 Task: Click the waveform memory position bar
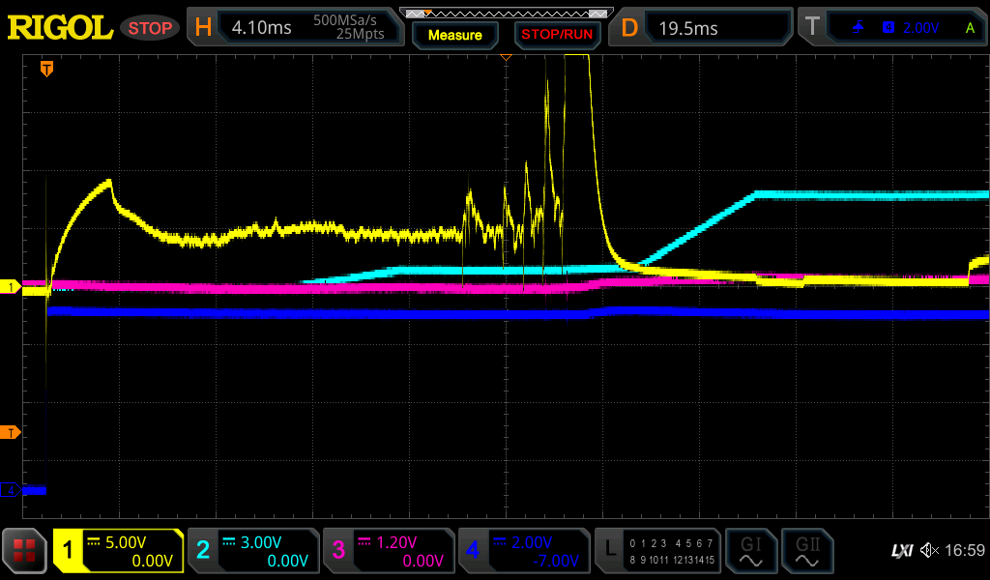point(506,14)
